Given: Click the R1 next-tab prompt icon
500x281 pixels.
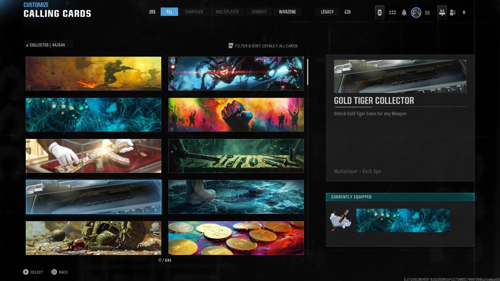Looking at the screenshot, I should (x=347, y=12).
